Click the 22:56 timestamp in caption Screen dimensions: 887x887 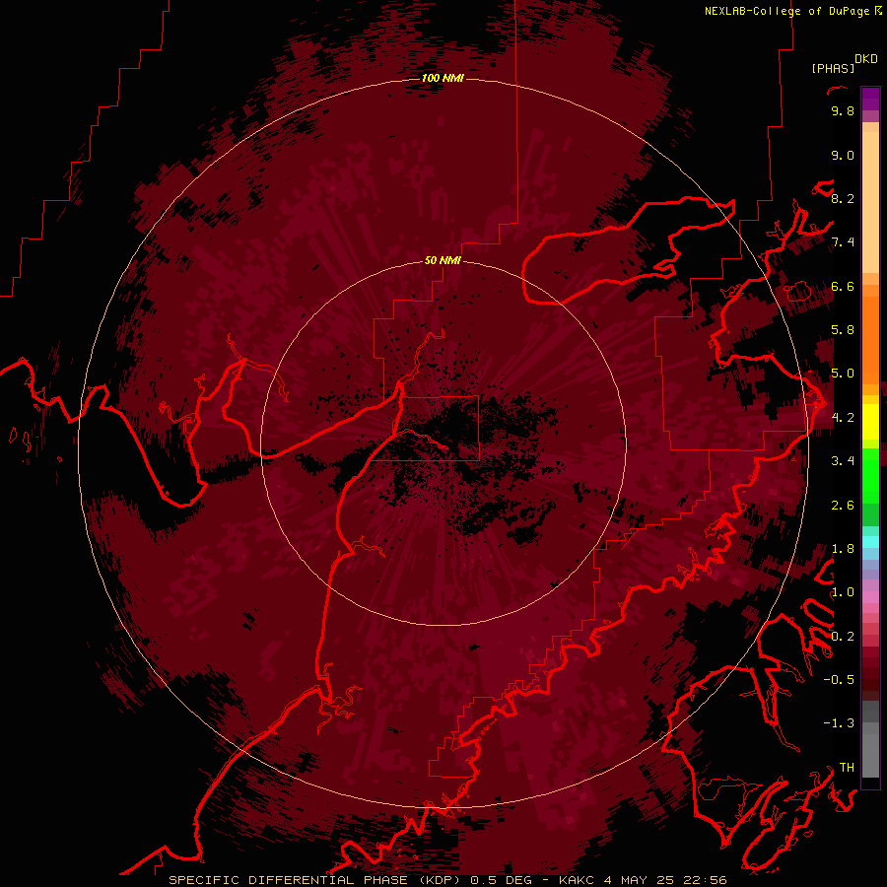tap(704, 880)
